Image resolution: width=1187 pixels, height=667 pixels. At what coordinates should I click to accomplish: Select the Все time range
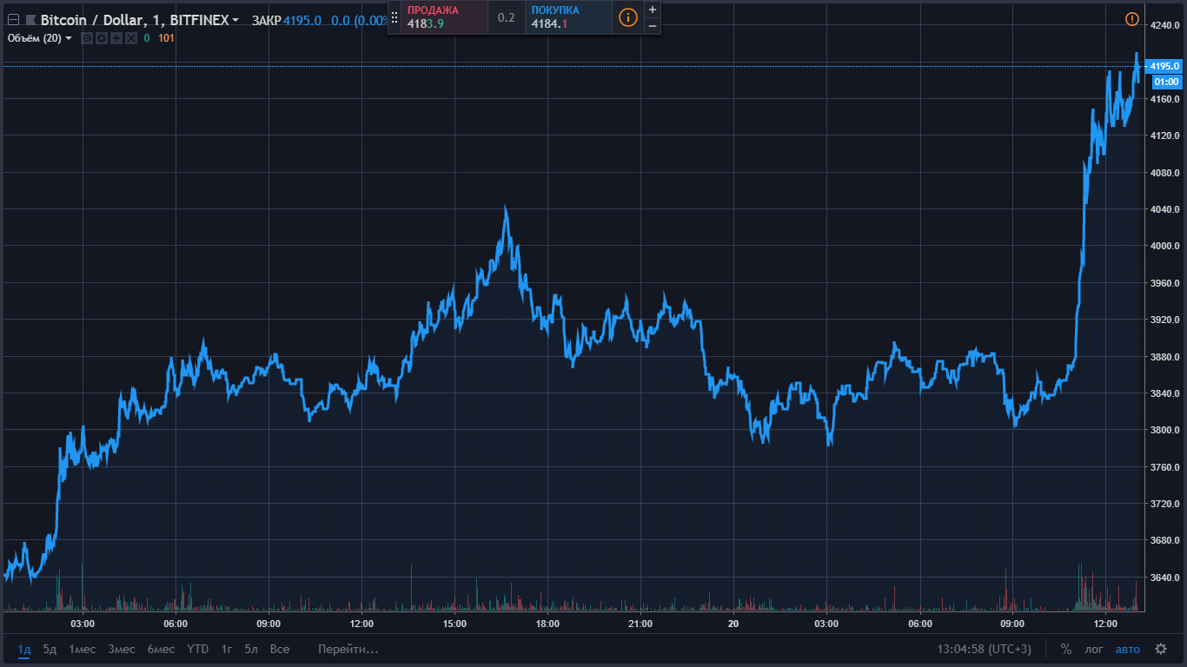(280, 649)
